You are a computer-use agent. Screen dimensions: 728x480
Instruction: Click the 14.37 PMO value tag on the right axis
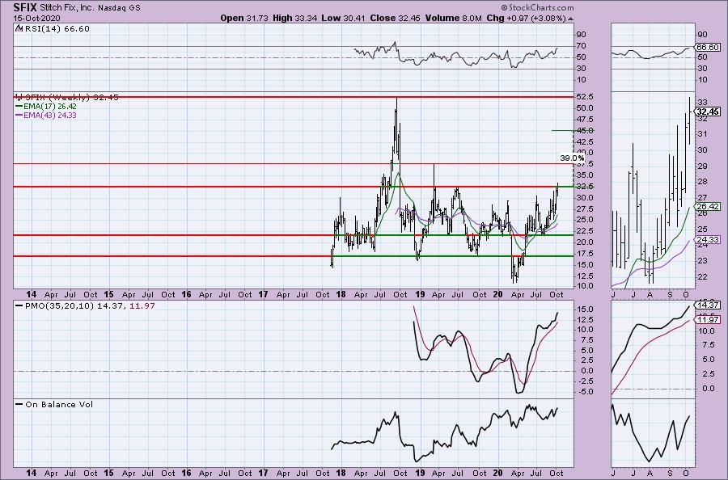click(x=709, y=305)
